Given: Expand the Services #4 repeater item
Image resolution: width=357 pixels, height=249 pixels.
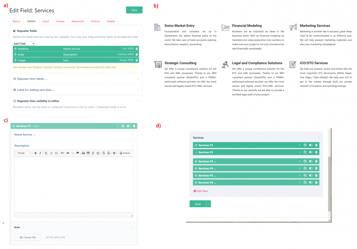Looking at the screenshot, I should (x=300, y=168).
